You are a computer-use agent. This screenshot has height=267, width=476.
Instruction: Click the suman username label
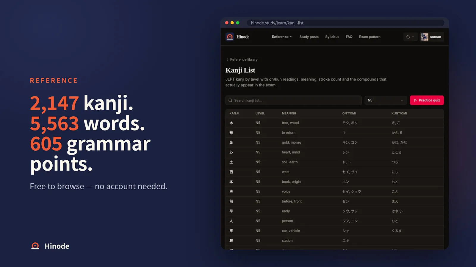pyautogui.click(x=435, y=37)
